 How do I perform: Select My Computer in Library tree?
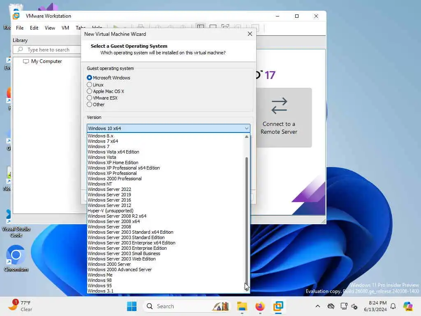(46, 61)
